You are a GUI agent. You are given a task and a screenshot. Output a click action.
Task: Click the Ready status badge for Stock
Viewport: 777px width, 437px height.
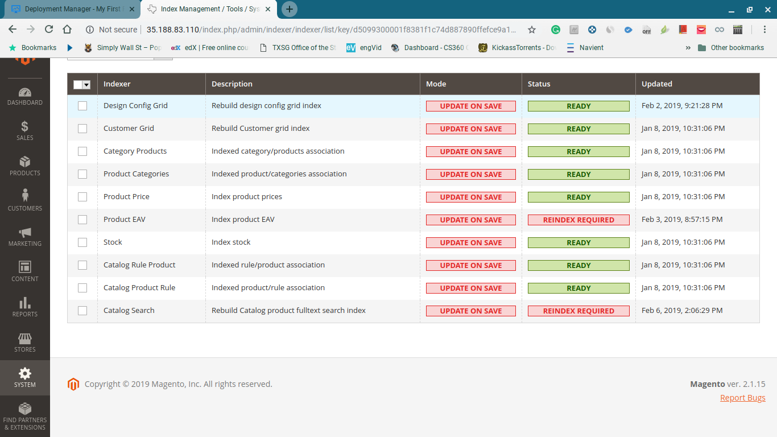point(578,242)
